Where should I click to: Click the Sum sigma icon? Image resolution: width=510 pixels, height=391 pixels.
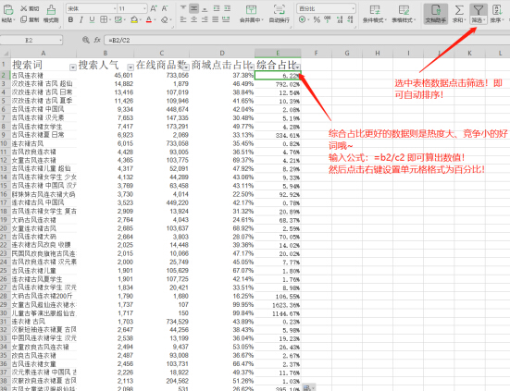[459, 10]
